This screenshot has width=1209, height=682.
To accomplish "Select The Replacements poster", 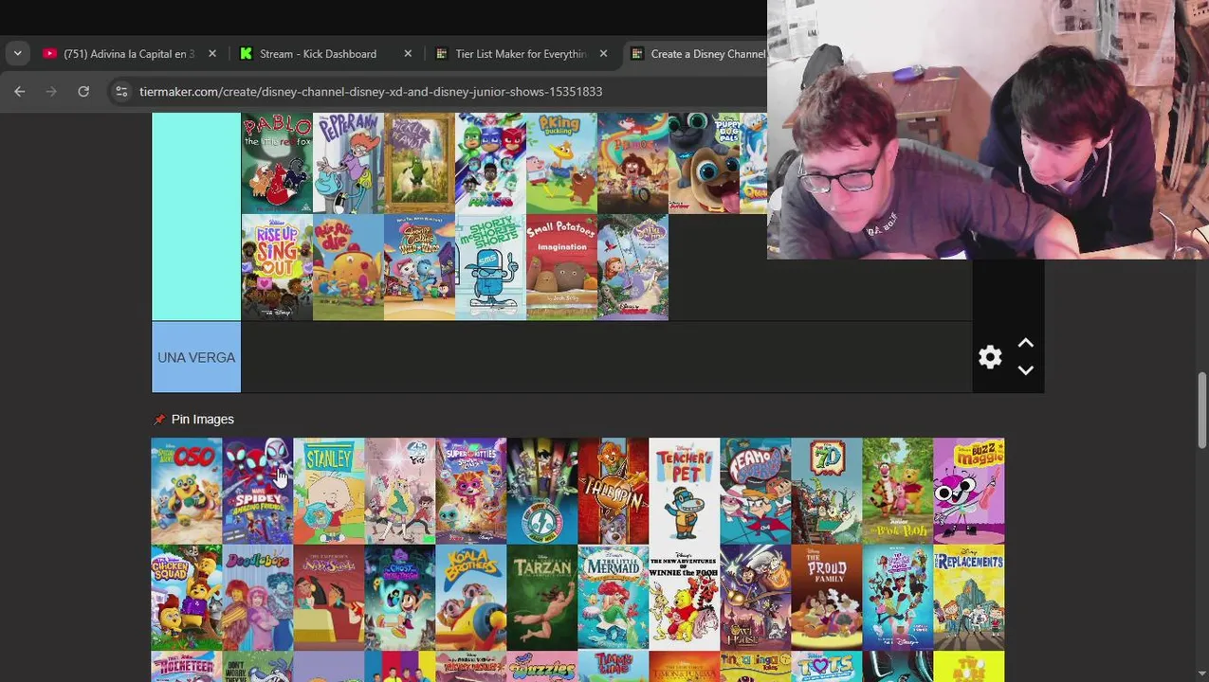I will pyautogui.click(x=969, y=597).
